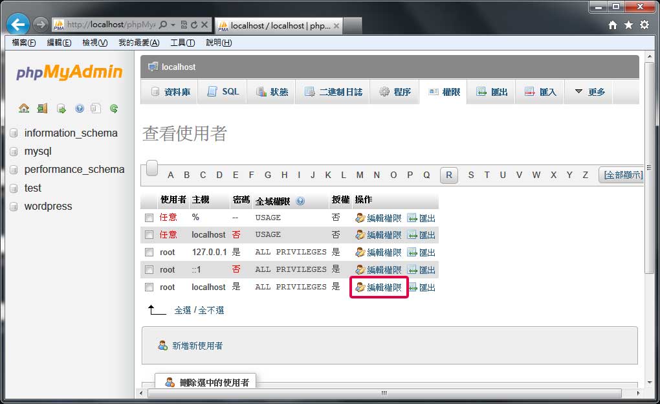Open the mysql database in sidebar
660x404 pixels.
click(38, 151)
